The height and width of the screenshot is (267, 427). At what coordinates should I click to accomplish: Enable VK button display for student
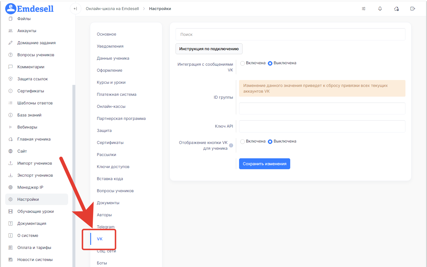[243, 142]
